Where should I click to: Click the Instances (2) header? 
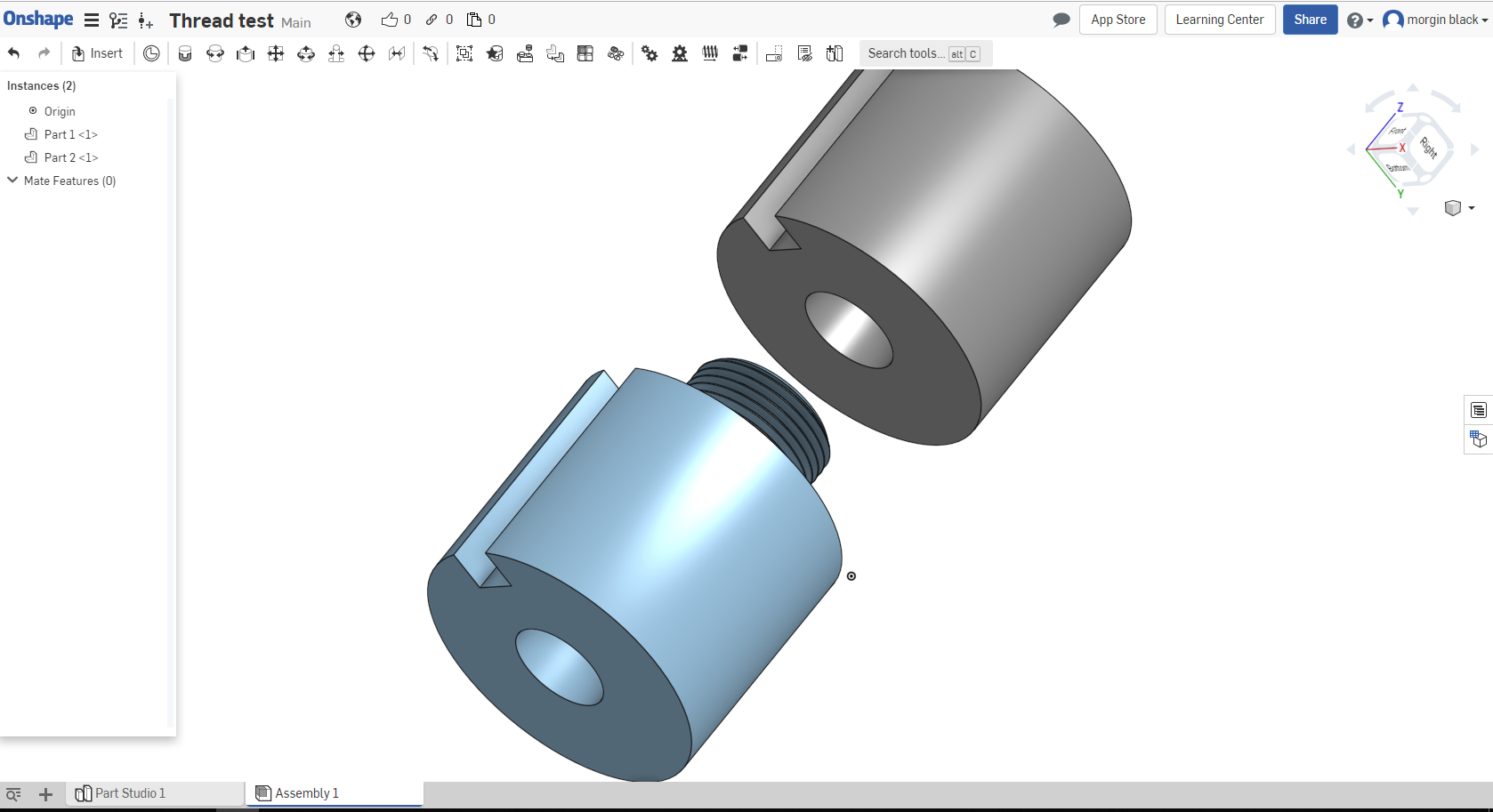tap(42, 85)
